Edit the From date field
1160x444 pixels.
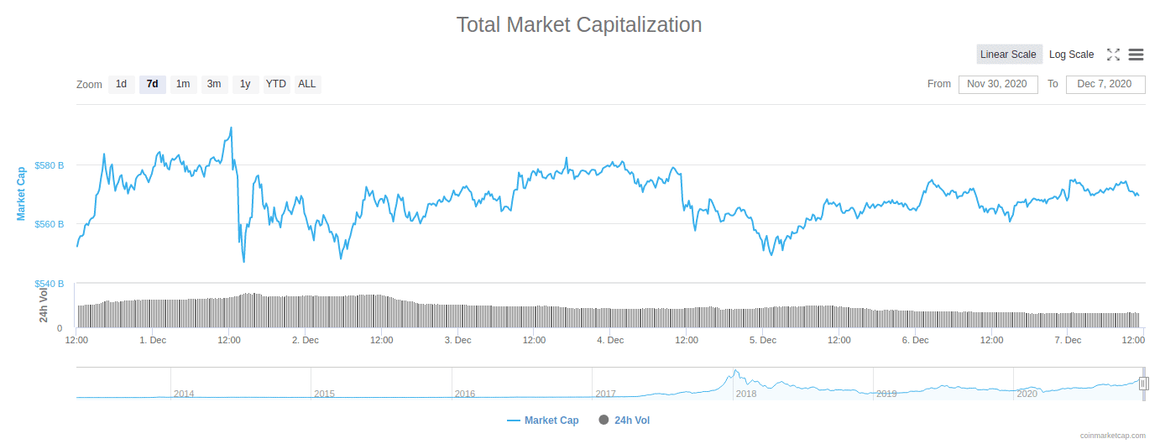tap(997, 84)
